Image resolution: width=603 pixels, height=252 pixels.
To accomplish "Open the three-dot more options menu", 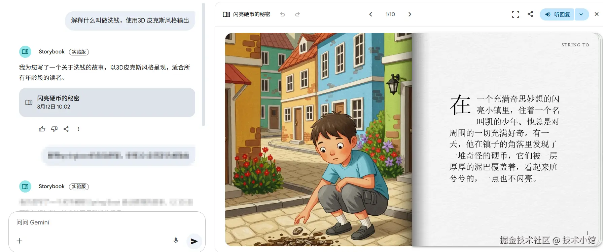I will pos(78,129).
